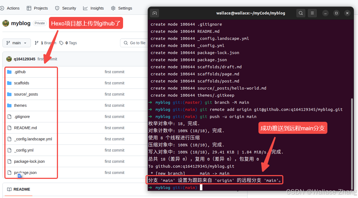
Task: Click the tag icon next to Tags
Action: (x=62, y=43)
